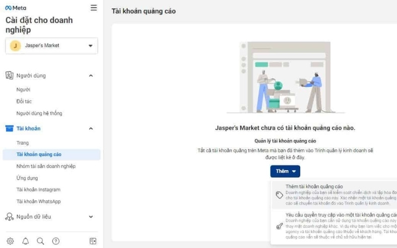Open Tài khoản Instagram sidebar item
The height and width of the screenshot is (248, 397).
[x=39, y=189]
